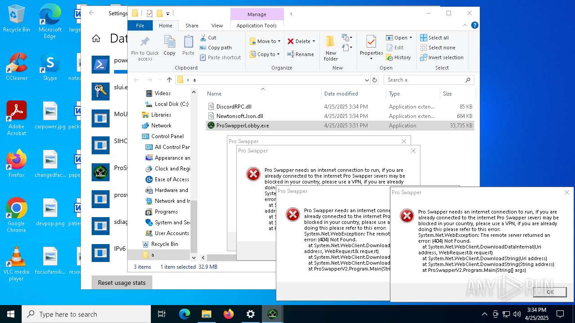The image size is (575, 323).
Task: Create a New folder via ribbon
Action: tap(331, 48)
